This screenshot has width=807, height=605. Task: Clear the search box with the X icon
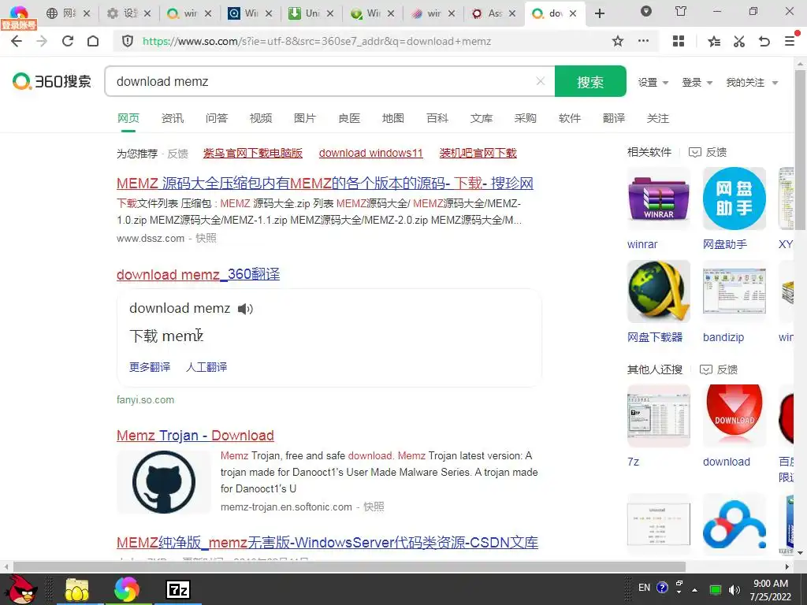click(541, 81)
